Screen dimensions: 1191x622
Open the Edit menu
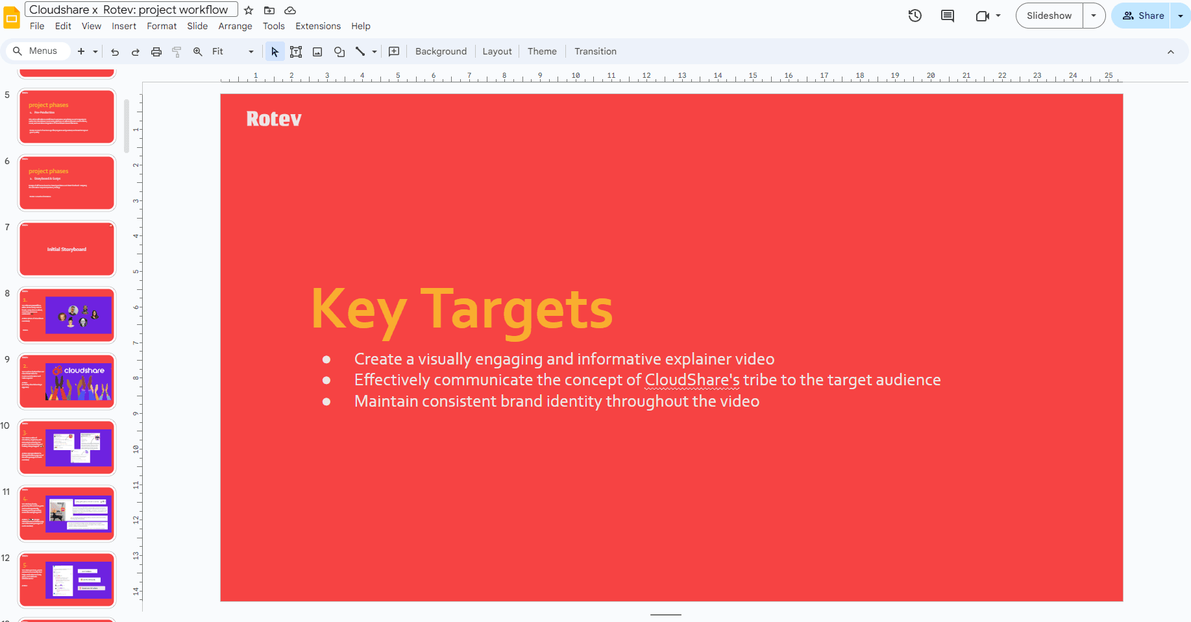[63, 26]
